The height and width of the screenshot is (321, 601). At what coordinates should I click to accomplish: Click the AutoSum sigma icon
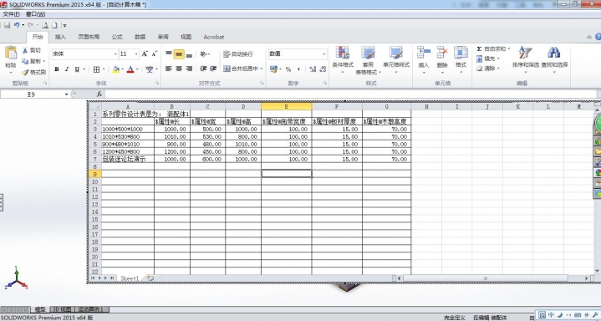click(x=479, y=49)
